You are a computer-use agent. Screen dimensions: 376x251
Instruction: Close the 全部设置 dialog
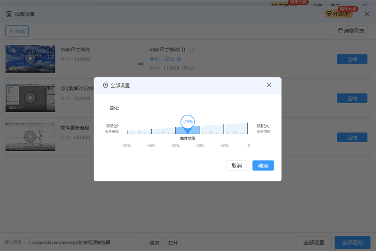(269, 85)
